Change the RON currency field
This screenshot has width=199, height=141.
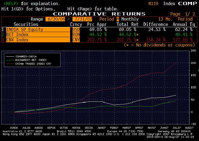click(x=76, y=35)
